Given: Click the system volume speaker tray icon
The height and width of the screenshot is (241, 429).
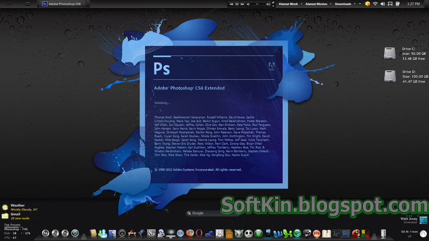Looking at the screenshot, I should [382, 4].
